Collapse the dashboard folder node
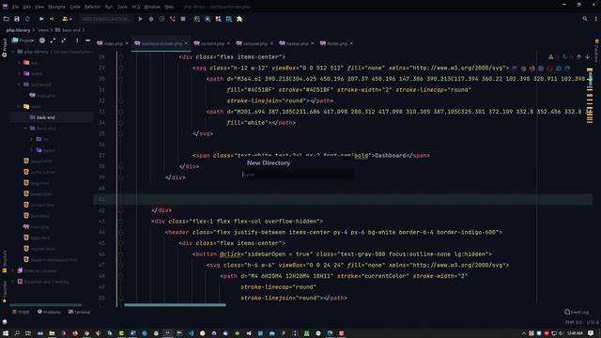Viewport: 601px width, 338px height. pyautogui.click(x=19, y=84)
